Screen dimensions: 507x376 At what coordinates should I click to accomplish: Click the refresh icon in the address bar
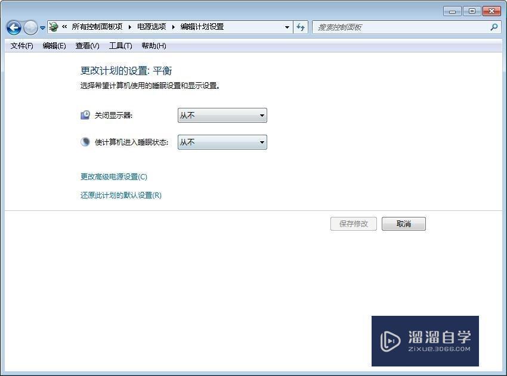pos(301,27)
